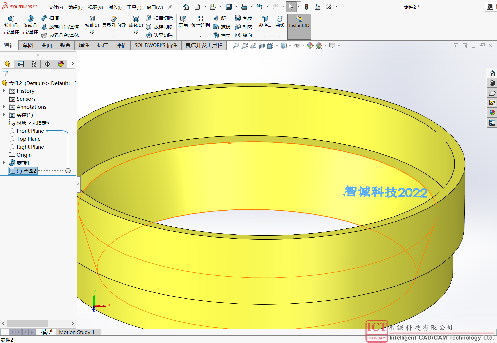Create a new document with the New icon

tap(197, 7)
